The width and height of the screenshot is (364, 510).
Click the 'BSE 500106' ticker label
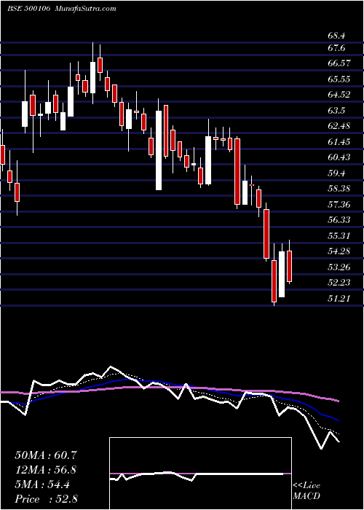point(28,9)
